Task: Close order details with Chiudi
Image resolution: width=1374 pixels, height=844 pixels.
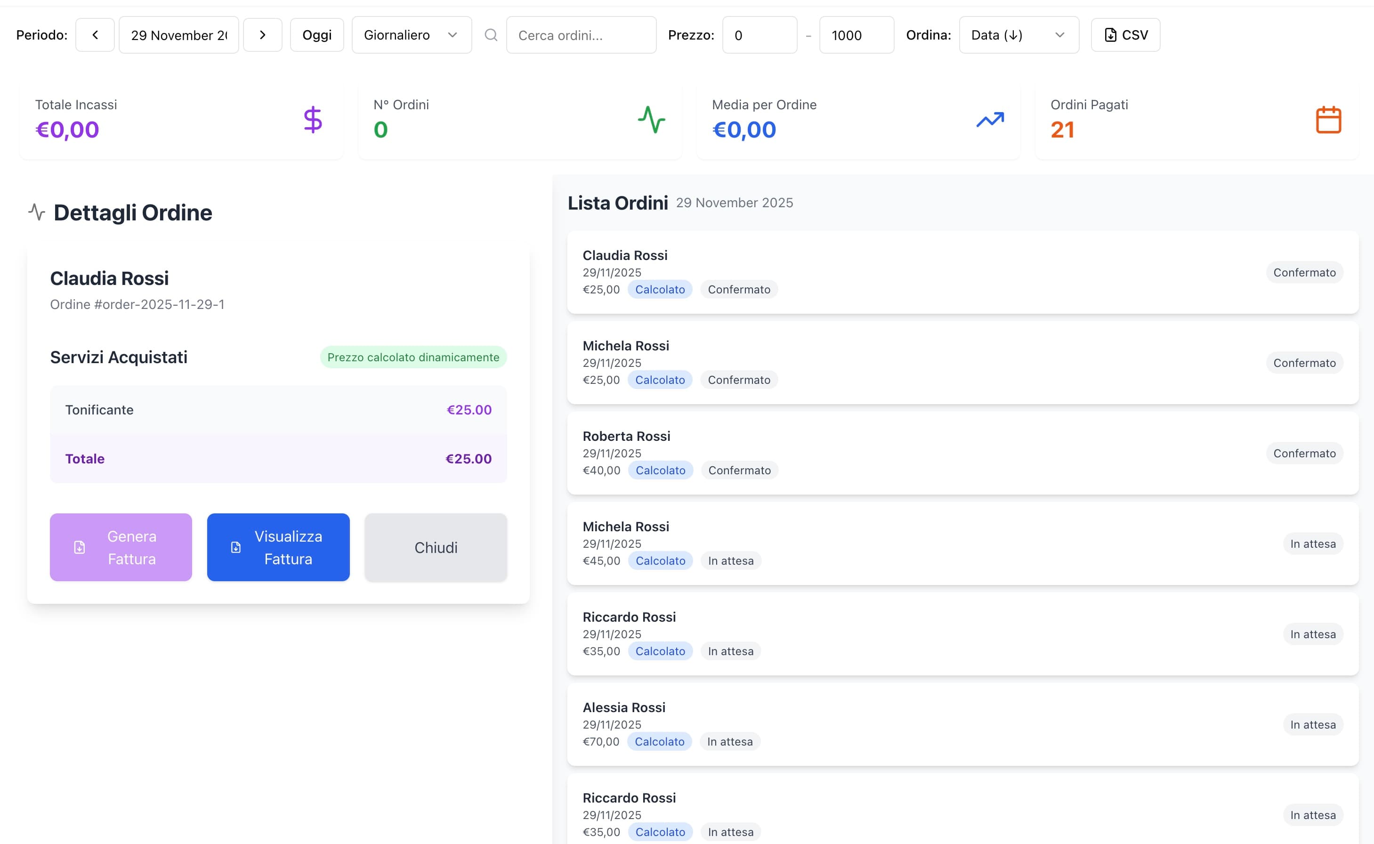Action: pyautogui.click(x=435, y=547)
